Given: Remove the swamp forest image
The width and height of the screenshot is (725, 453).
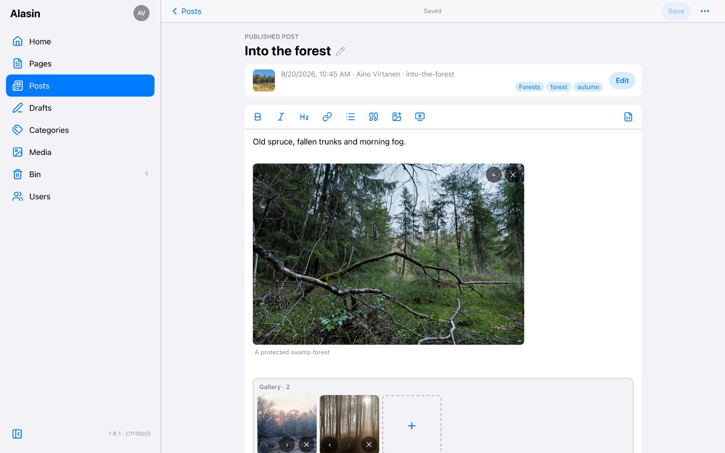Looking at the screenshot, I should [x=513, y=175].
